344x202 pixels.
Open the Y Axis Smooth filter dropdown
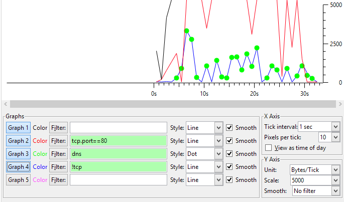click(x=316, y=191)
